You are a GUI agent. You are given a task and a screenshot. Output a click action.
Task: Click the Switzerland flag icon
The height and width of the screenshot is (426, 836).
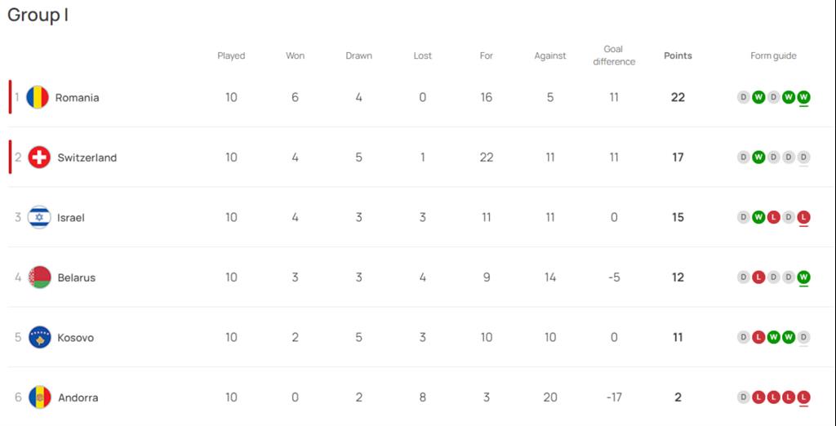(x=39, y=158)
